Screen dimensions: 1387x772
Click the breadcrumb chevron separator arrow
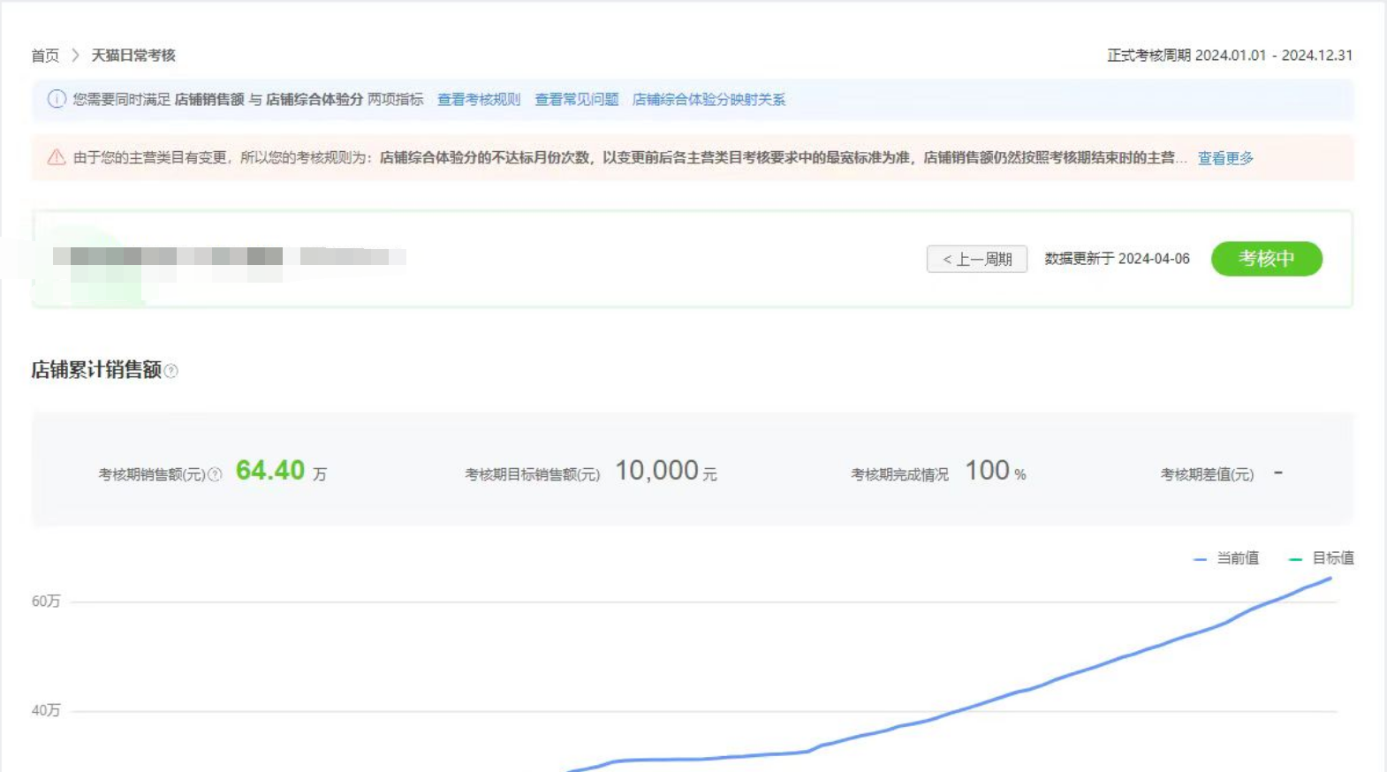click(x=75, y=55)
